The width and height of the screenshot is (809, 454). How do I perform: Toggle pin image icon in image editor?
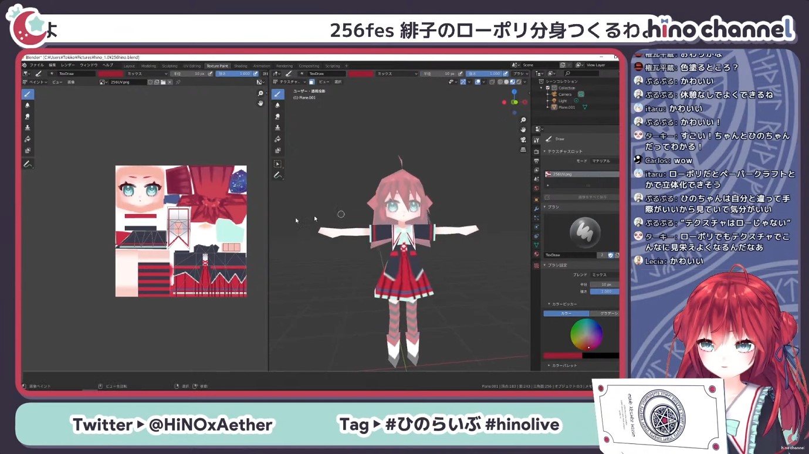point(178,82)
